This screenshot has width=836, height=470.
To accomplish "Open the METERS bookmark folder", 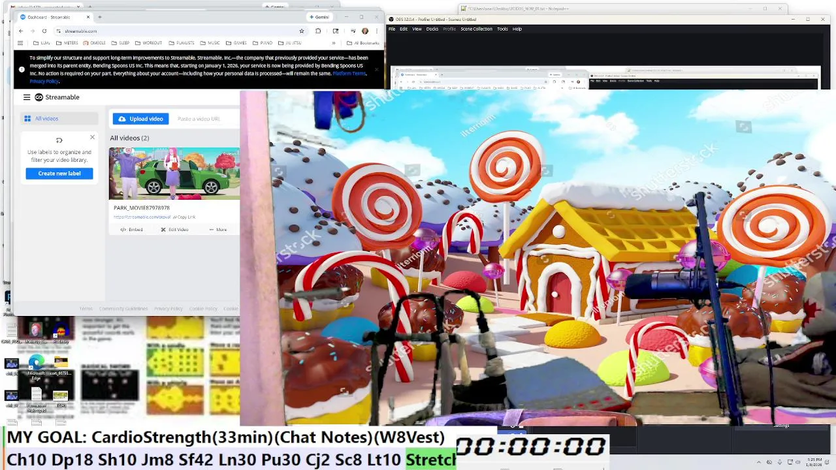I will (x=67, y=43).
